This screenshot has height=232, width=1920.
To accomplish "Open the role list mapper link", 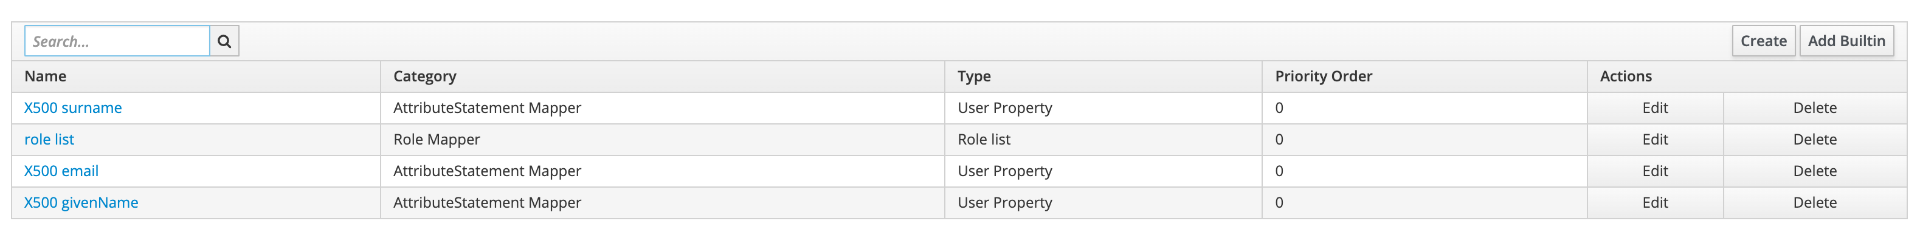I will (49, 139).
